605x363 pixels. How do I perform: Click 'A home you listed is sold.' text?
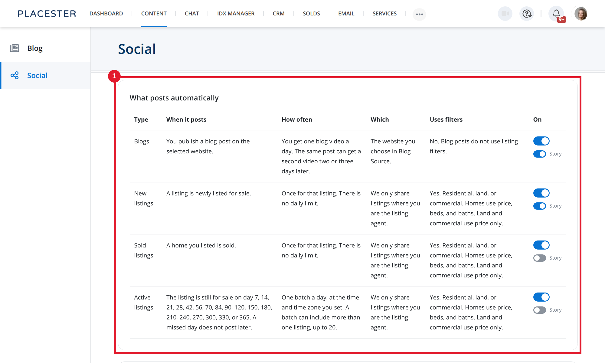pyautogui.click(x=201, y=245)
